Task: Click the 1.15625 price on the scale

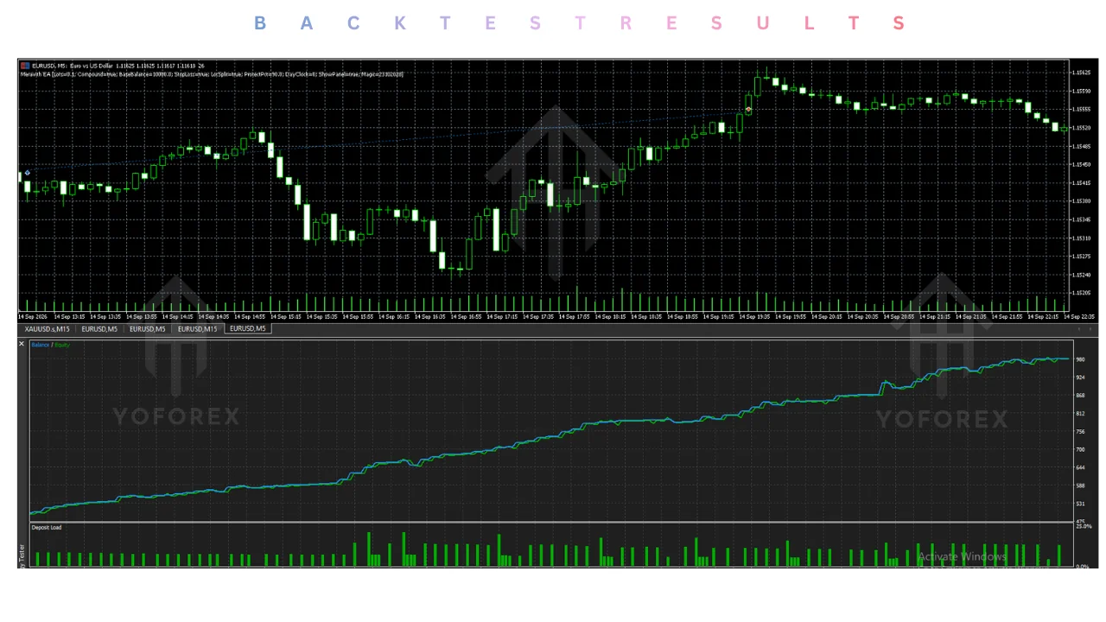Action: coord(1080,73)
